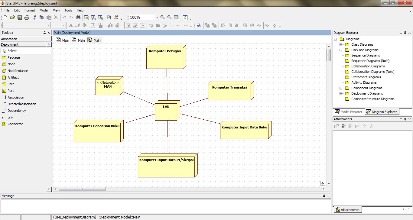Click the vertical scrollbar thumb beside the diagram
Image resolution: width=413 pixels, height=220 pixels.
pos(328,55)
